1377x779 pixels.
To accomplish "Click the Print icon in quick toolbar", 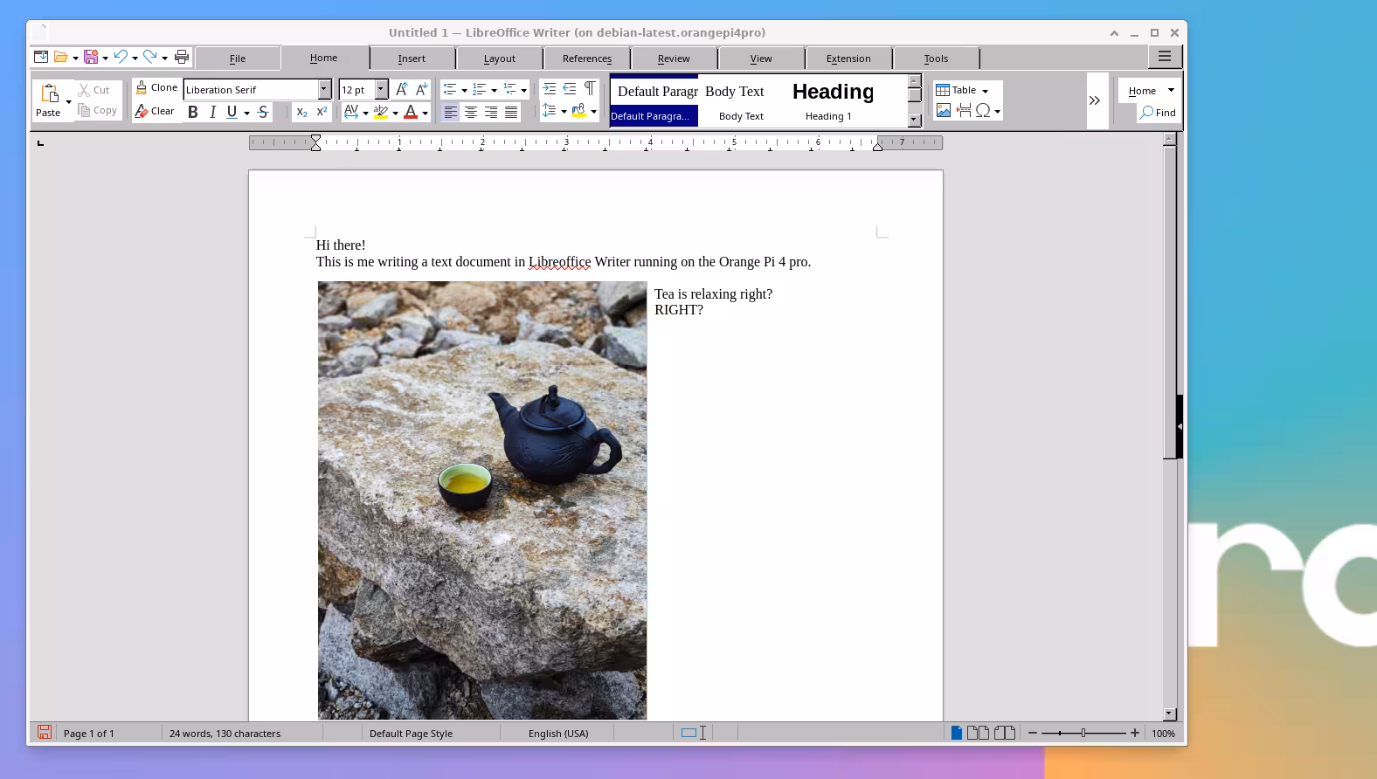I will pos(182,58).
